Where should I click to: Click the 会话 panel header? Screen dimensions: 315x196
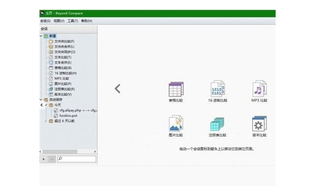pos(68,29)
